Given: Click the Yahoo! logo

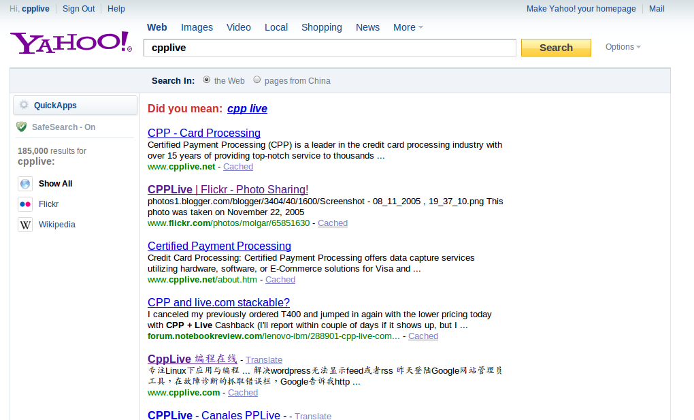Looking at the screenshot, I should [x=71, y=42].
